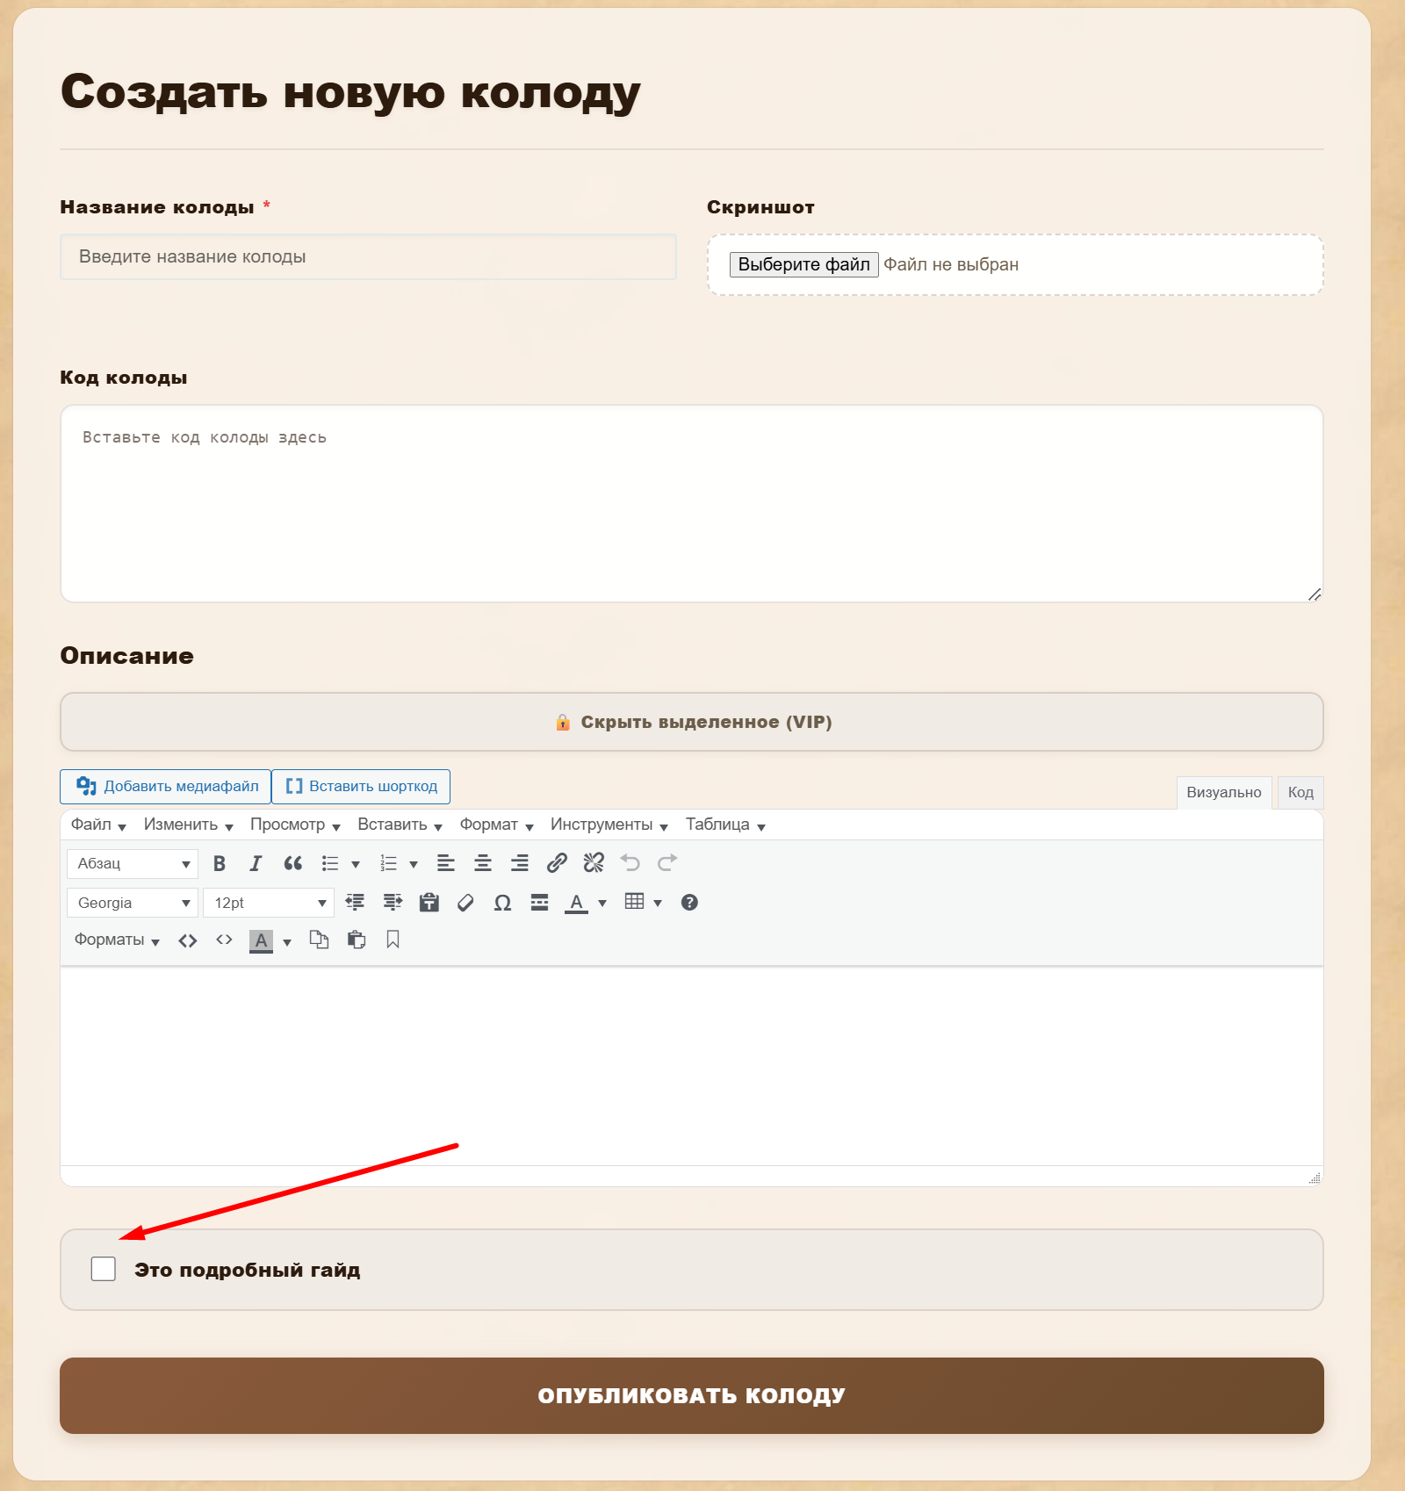The image size is (1405, 1491).
Task: Open the Таблица menu
Action: point(725,825)
